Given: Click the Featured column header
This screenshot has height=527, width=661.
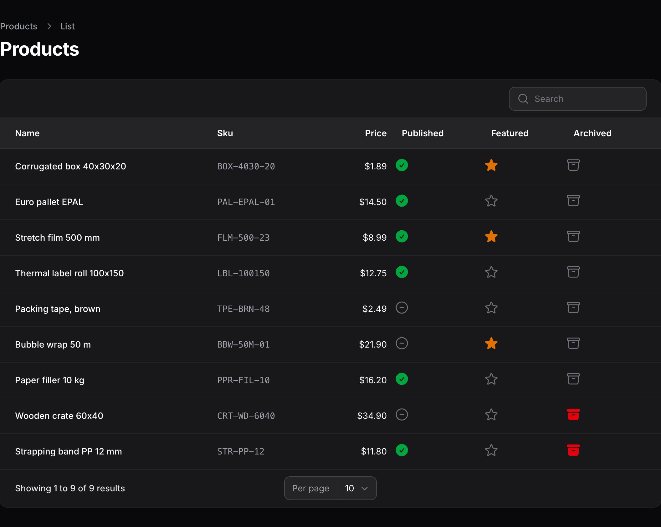Looking at the screenshot, I should pyautogui.click(x=510, y=133).
